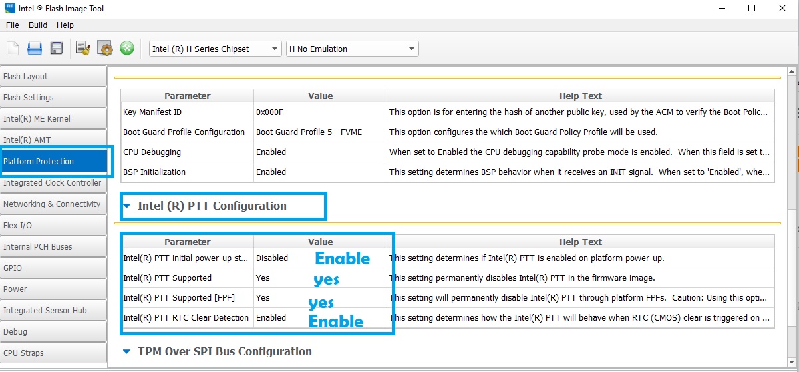Viewport: 799px width, 372px height.
Task: Build the image with green wrench icon
Action: [127, 48]
